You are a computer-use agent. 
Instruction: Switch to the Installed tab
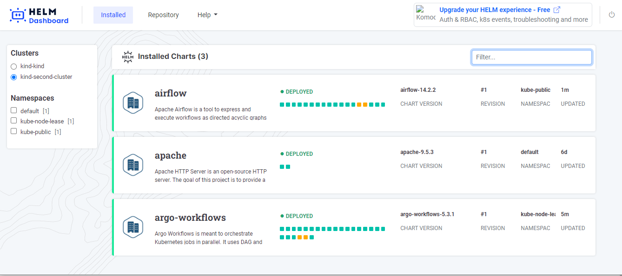tap(113, 15)
